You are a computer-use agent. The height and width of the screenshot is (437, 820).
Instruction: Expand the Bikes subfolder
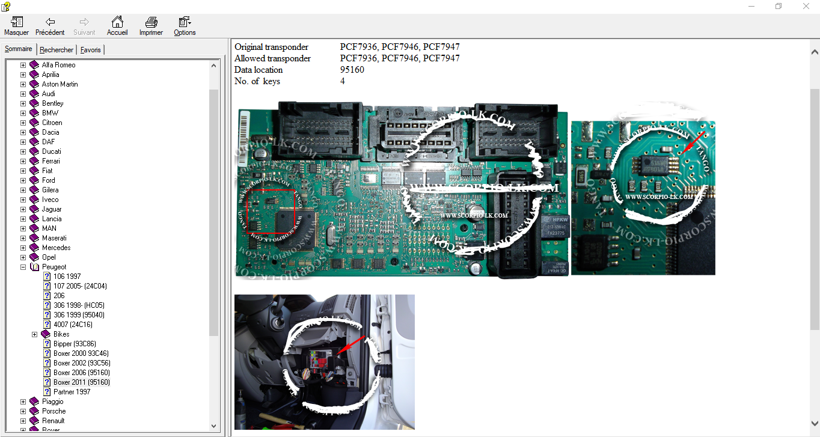coord(34,334)
